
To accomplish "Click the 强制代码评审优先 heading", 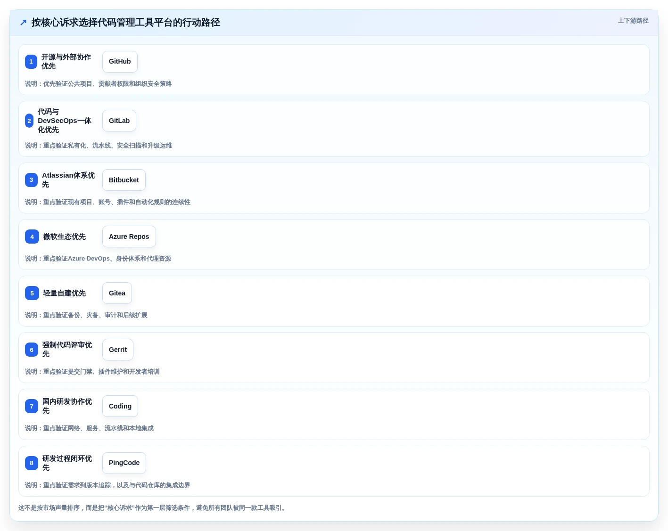I will (68, 350).
